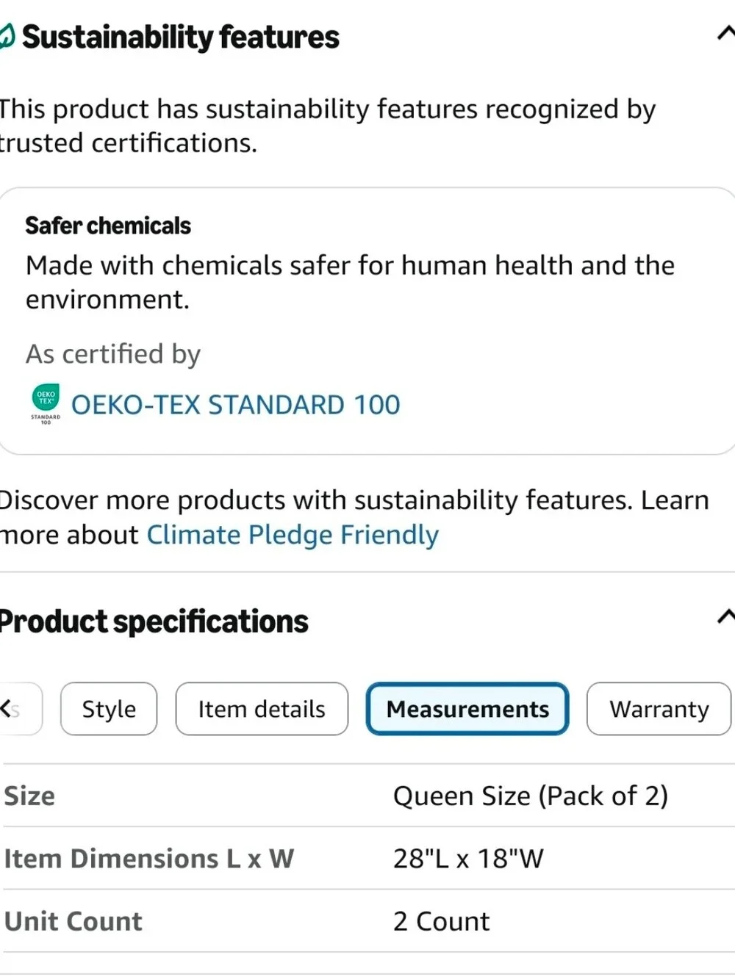Click the Item Dimensions L x W label
735x977 pixels.
coord(149,859)
